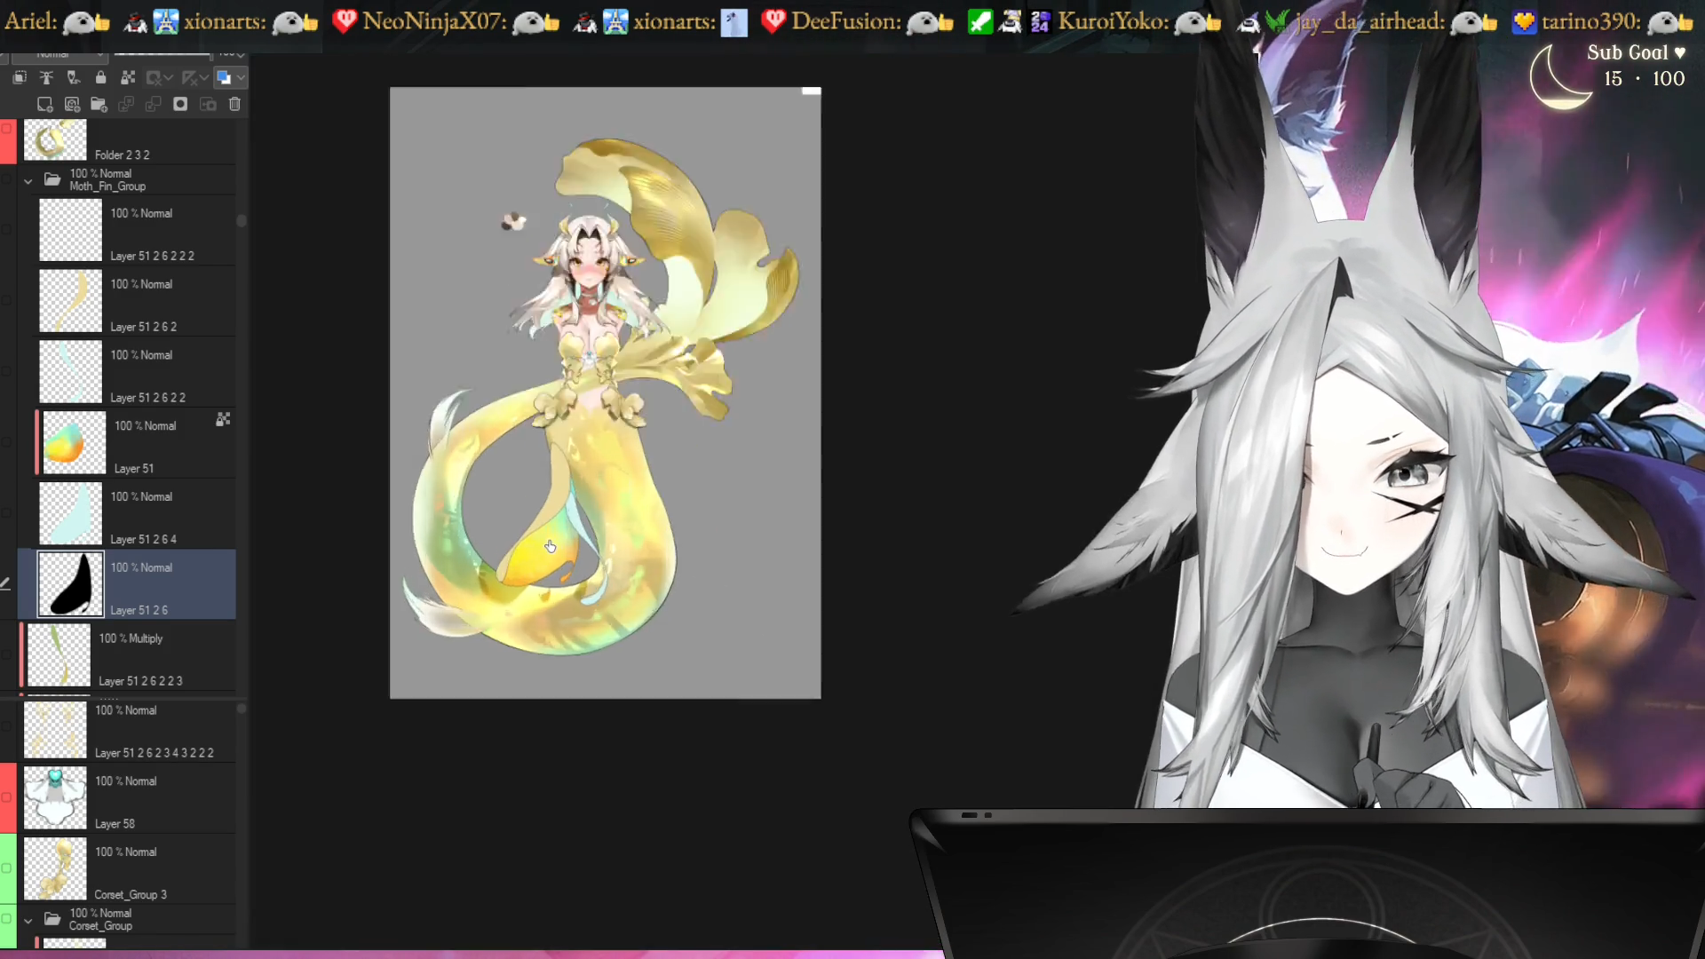Toggle visibility of Corset_Group 3 layer

[x=7, y=868]
